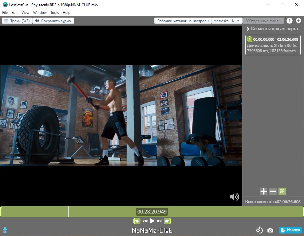Open the File menu
The height and width of the screenshot is (236, 304).
click(5, 13)
